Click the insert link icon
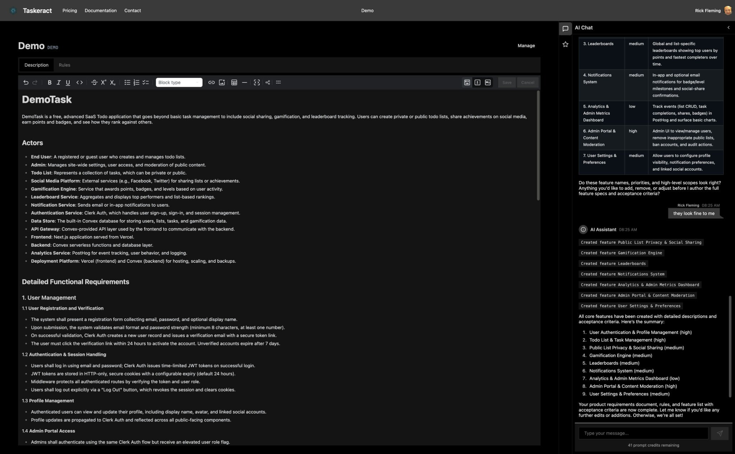This screenshot has height=454, width=735. [x=211, y=82]
